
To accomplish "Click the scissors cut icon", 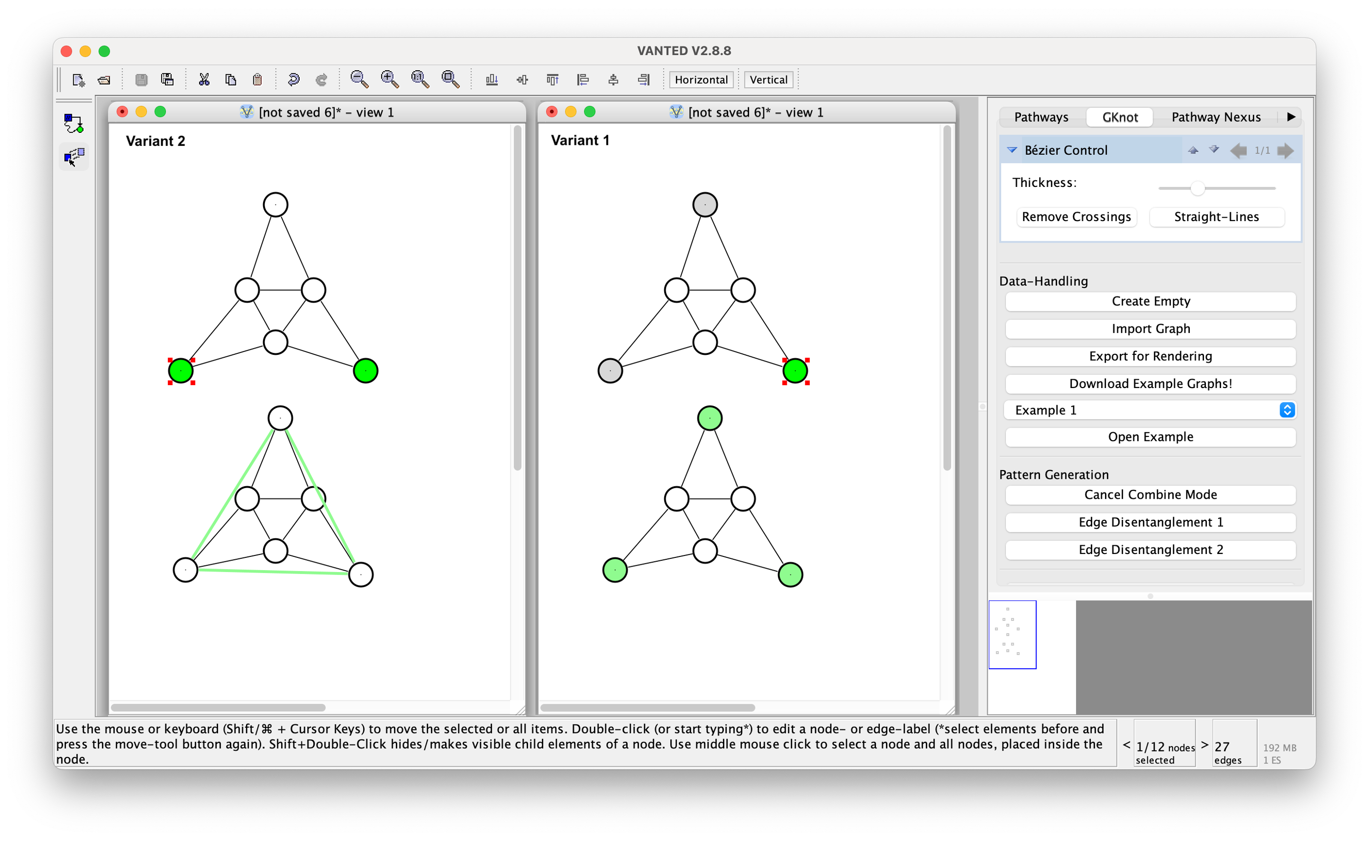I will [x=204, y=80].
